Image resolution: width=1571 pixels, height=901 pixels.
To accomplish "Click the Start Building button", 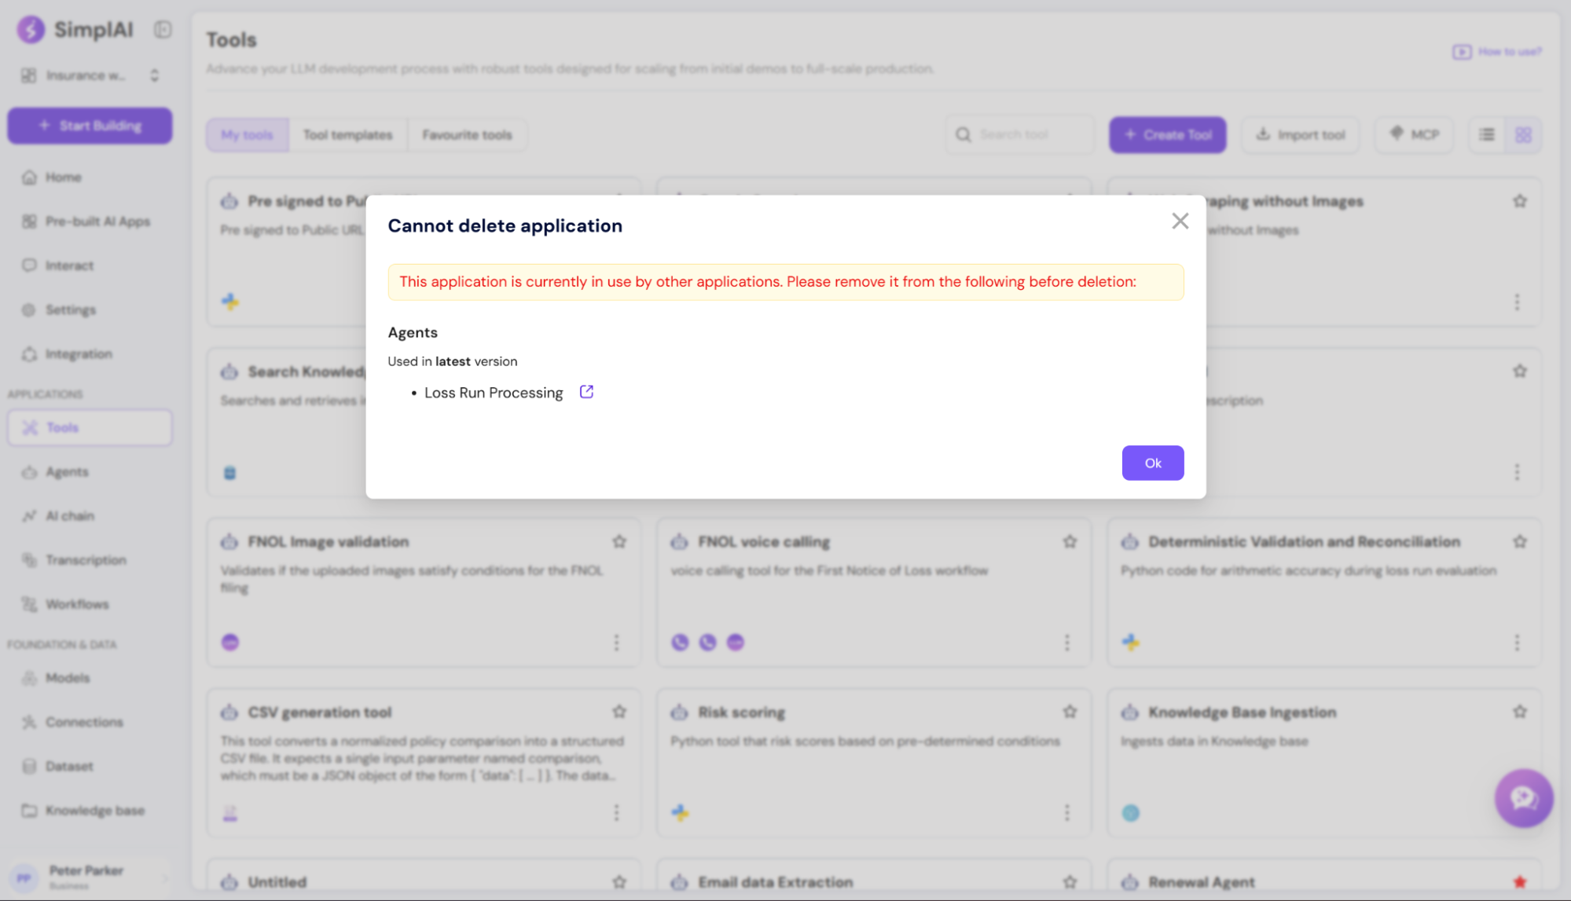I will tap(90, 126).
